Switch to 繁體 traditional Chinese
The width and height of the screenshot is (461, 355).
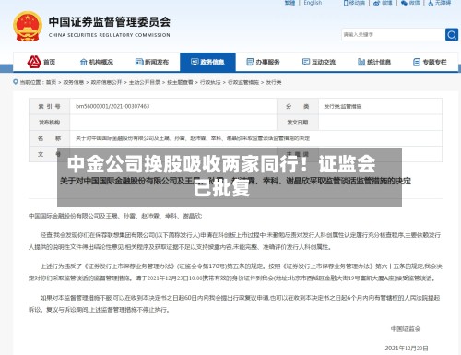(290, 3)
